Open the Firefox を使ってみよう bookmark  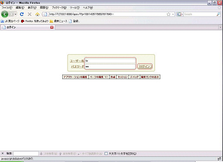[34, 21]
